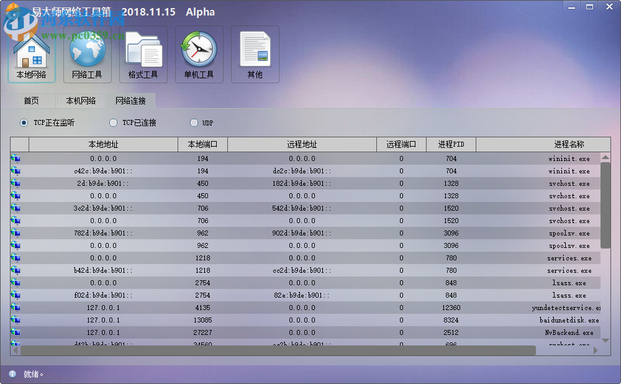Click connection icon of 0.0.0.0 port 962 row
The width and height of the screenshot is (621, 384).
click(16, 245)
